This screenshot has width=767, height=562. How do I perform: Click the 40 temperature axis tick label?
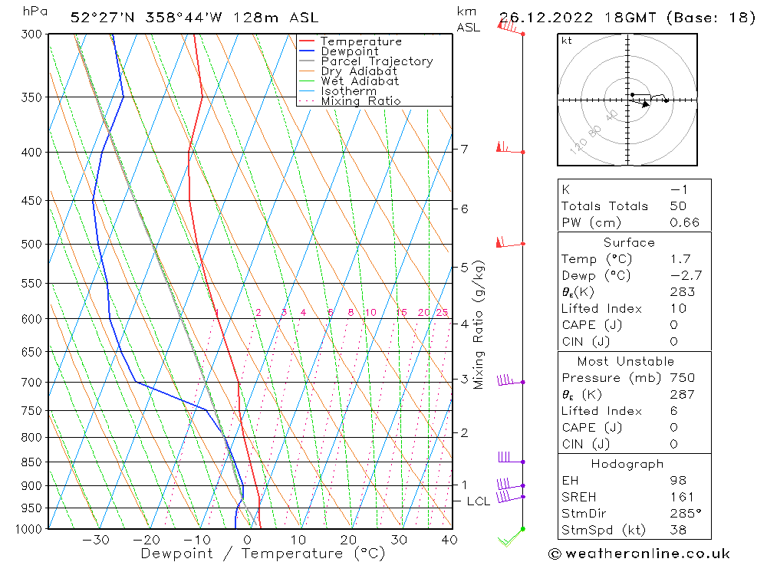coord(449,540)
